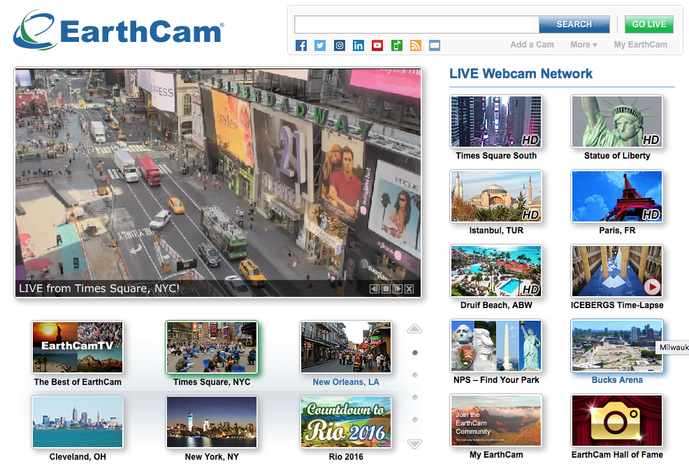Open the NPS Find Your Park thumbnail

496,345
